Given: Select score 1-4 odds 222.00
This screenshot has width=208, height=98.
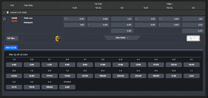Looking at the screenshot, I should tap(121, 76).
